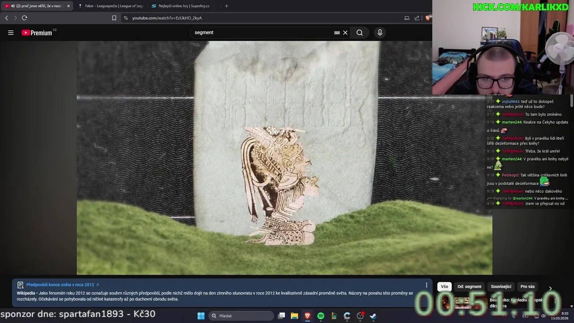
Task: Click the search magnifier button
Action: [x=360, y=32]
